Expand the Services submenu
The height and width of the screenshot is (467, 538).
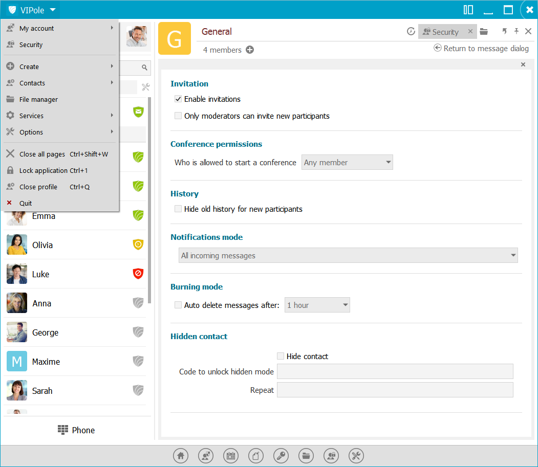click(x=60, y=116)
